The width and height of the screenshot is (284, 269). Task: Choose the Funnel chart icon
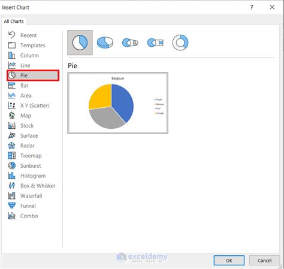pos(12,205)
